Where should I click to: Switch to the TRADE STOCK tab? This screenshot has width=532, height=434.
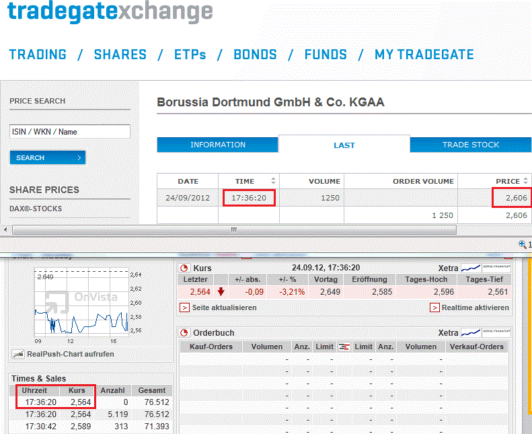pos(470,145)
